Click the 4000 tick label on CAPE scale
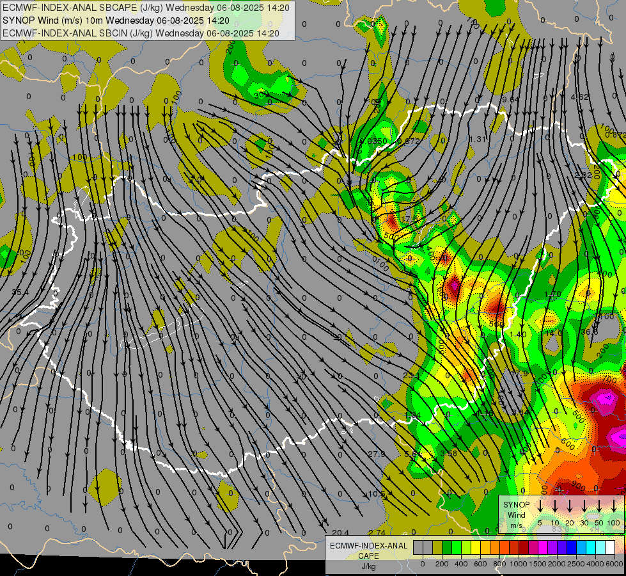The image size is (626, 576). click(x=595, y=564)
